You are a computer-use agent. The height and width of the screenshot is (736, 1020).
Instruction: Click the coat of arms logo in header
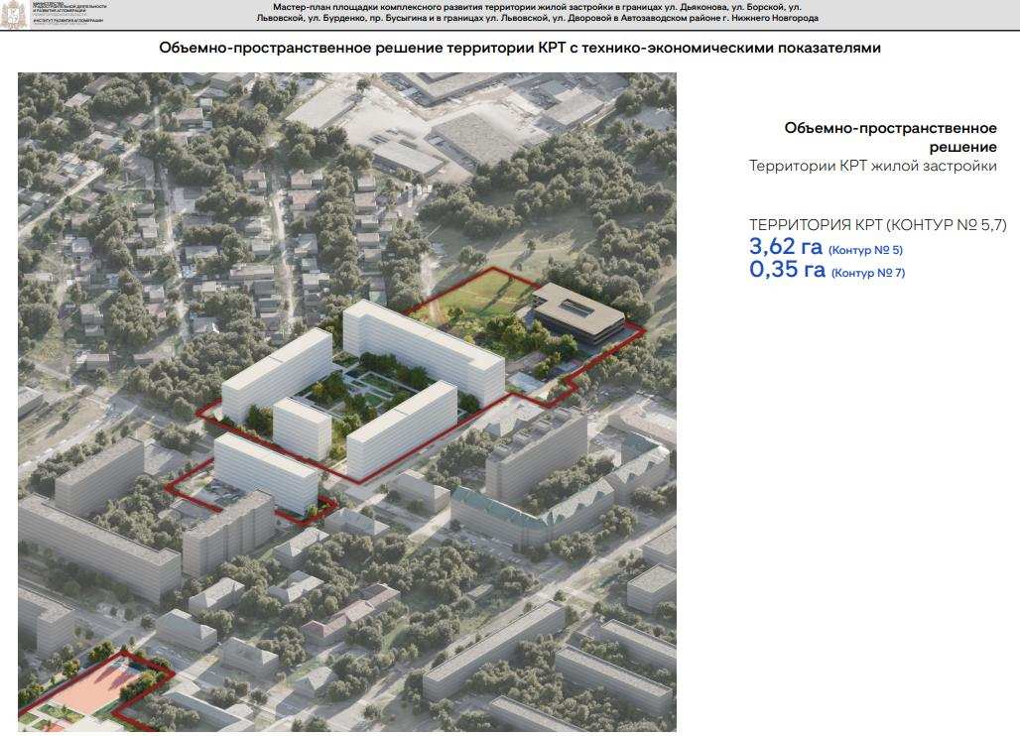coord(12,14)
